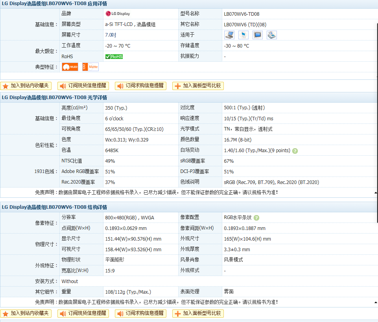Open help icon next to 白场变动 value

pos(295,151)
